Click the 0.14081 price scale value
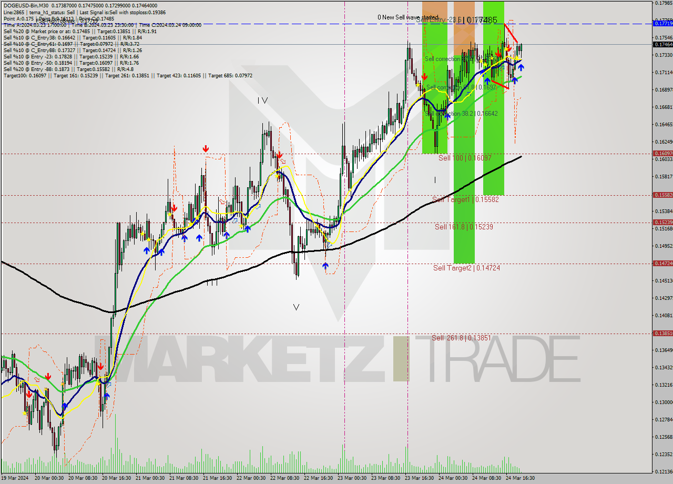This screenshot has width=673, height=484. pos(664,315)
